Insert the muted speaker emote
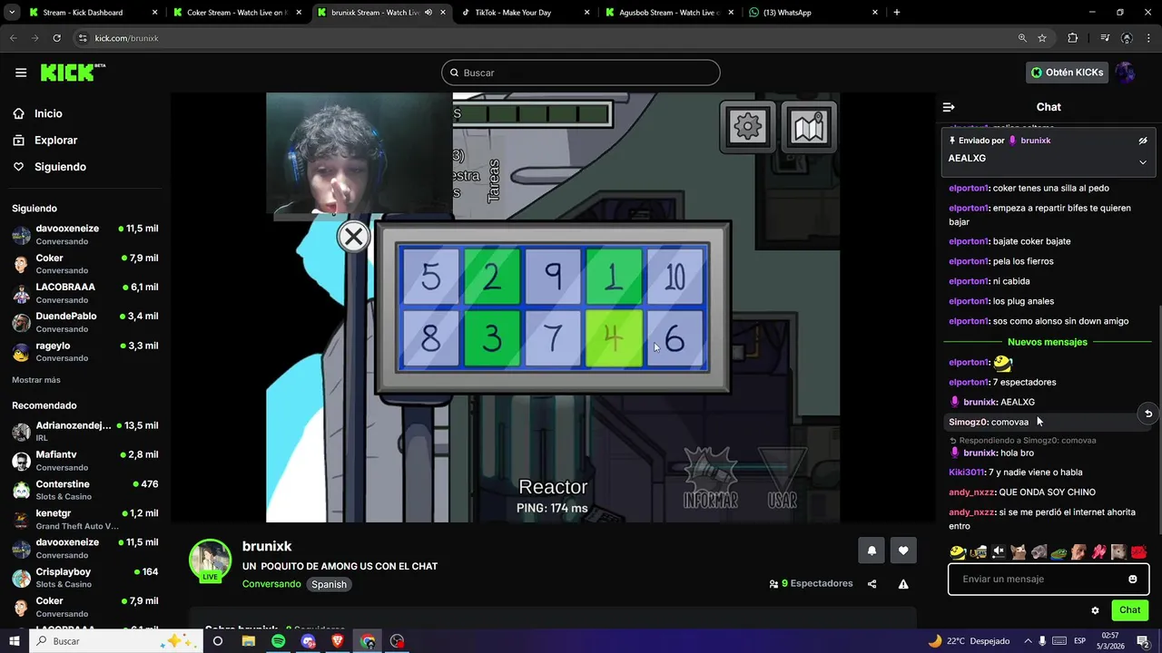The height and width of the screenshot is (653, 1162). [x=998, y=551]
